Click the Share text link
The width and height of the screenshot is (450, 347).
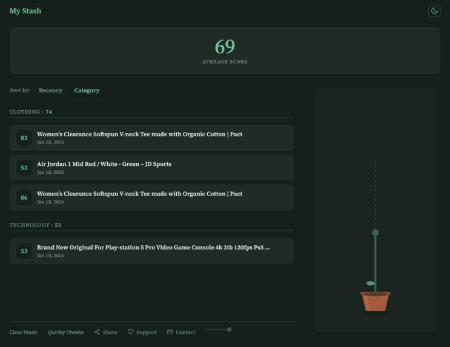pyautogui.click(x=110, y=332)
